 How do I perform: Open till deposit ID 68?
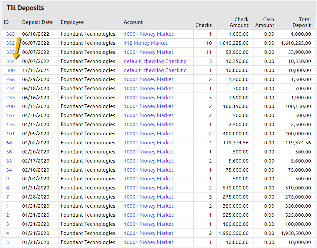point(9,143)
